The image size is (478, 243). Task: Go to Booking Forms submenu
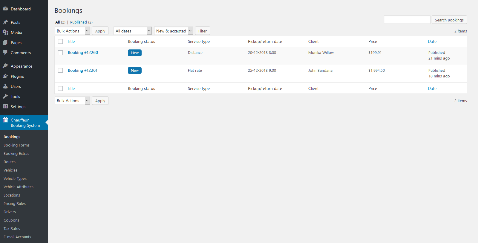pyautogui.click(x=16, y=145)
